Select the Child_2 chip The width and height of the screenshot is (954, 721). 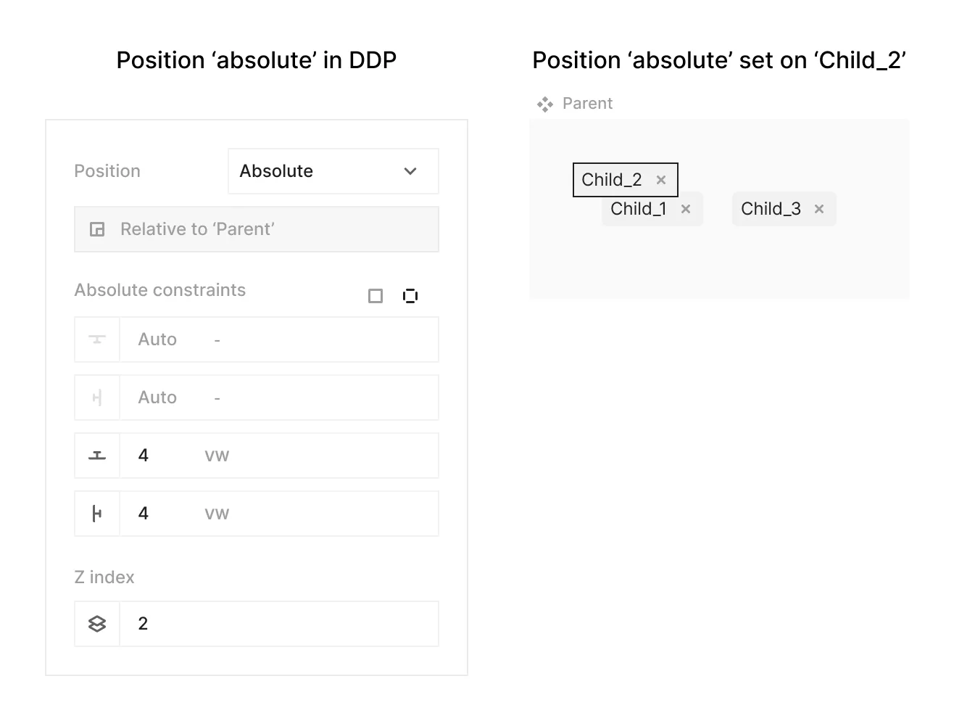tap(625, 180)
